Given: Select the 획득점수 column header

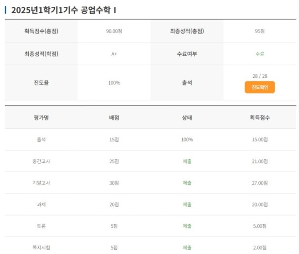Looking at the screenshot, I should click(260, 118).
